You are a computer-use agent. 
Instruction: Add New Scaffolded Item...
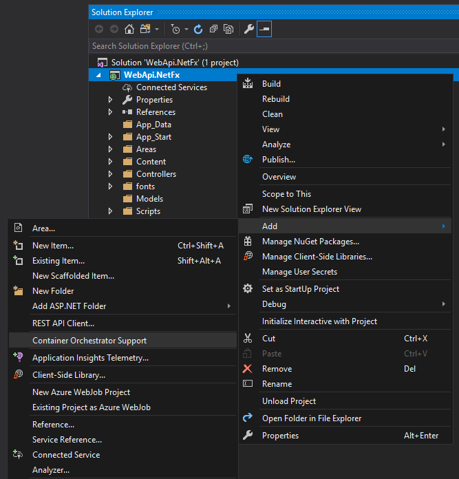pos(122,276)
